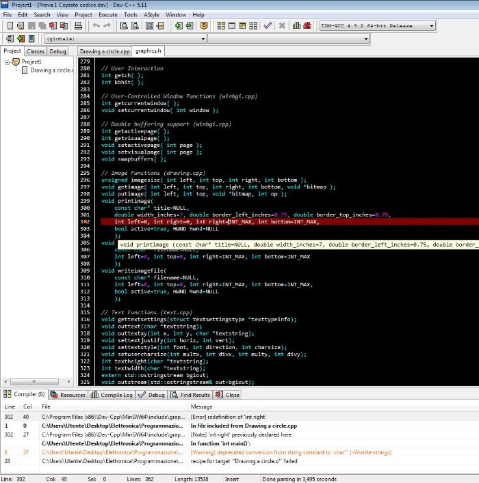Click the Delete profiling information icon
The image size is (479, 483).
307,25
